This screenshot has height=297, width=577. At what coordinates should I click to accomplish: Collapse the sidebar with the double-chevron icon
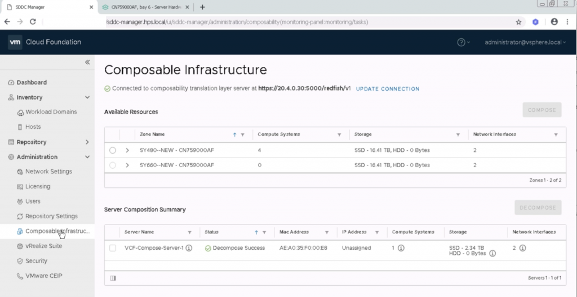pyautogui.click(x=87, y=62)
